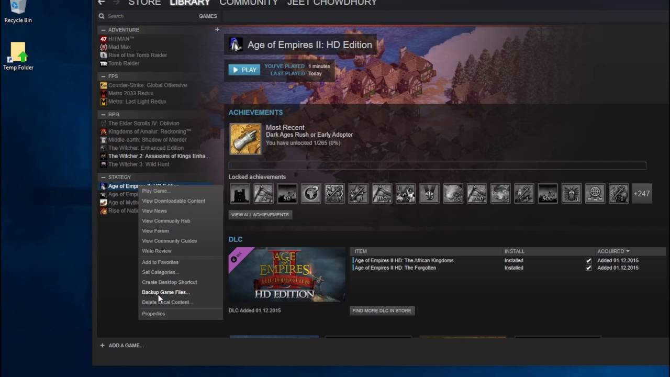The width and height of the screenshot is (670, 377).
Task: Choose Backup Game Files... in context menu
Action: [x=165, y=292]
